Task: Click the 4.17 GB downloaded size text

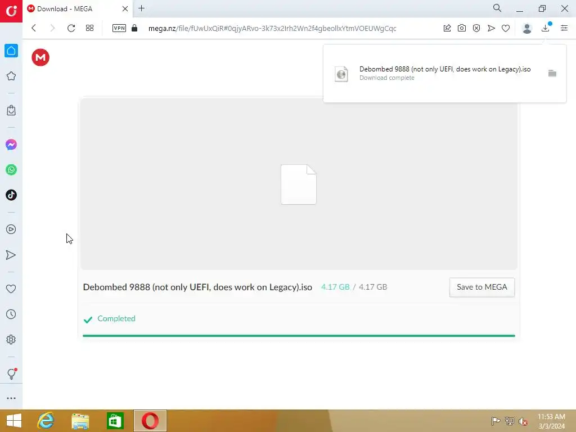Action: point(335,287)
